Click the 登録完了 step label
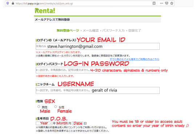 135,31
